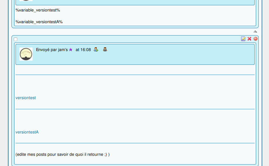The image size is (269, 166).
Task: Delete the post using the red X
Action: point(249,39)
